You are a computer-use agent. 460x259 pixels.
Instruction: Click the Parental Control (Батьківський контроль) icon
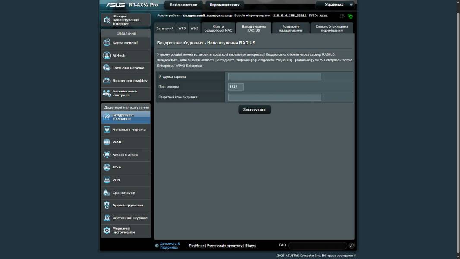click(x=107, y=93)
